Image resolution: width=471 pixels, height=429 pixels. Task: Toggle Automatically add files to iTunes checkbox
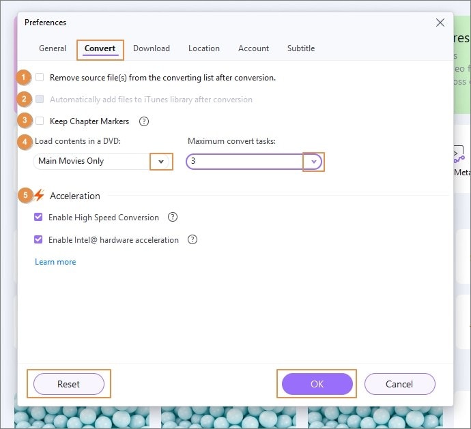40,99
